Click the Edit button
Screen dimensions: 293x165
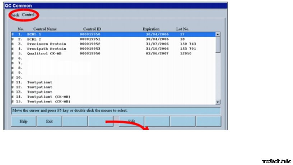pos(131,121)
